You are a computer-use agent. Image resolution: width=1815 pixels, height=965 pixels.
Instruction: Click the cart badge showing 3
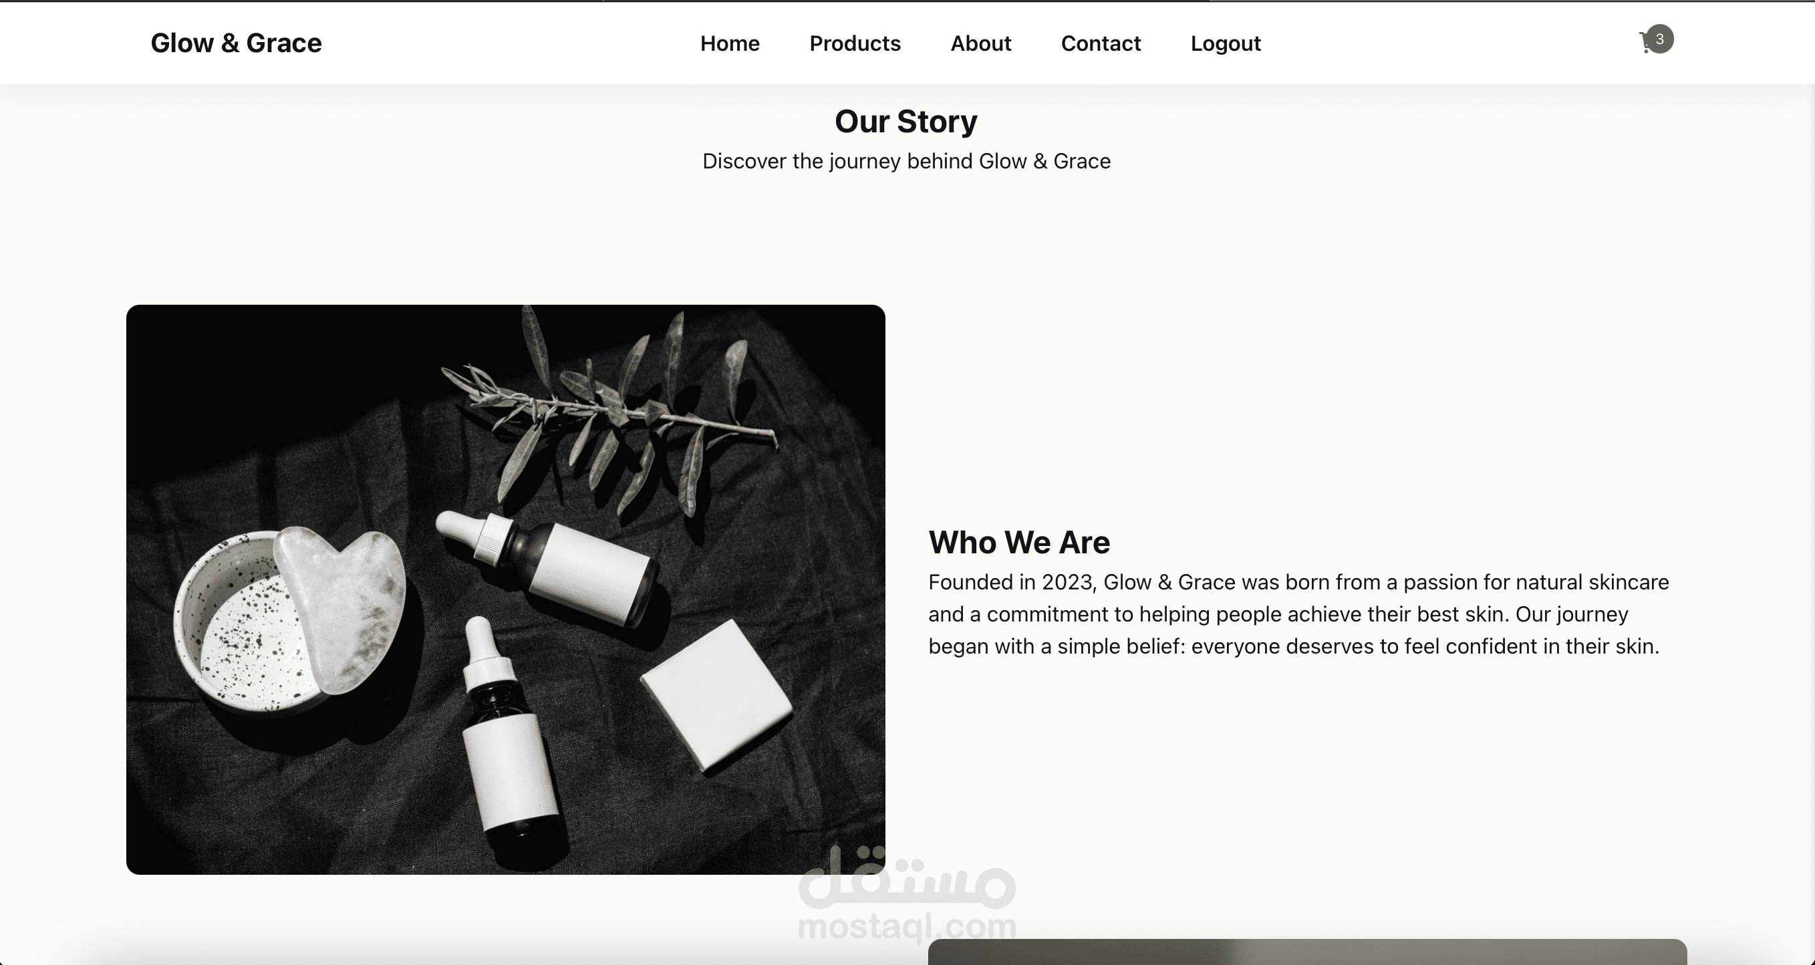click(x=1660, y=39)
